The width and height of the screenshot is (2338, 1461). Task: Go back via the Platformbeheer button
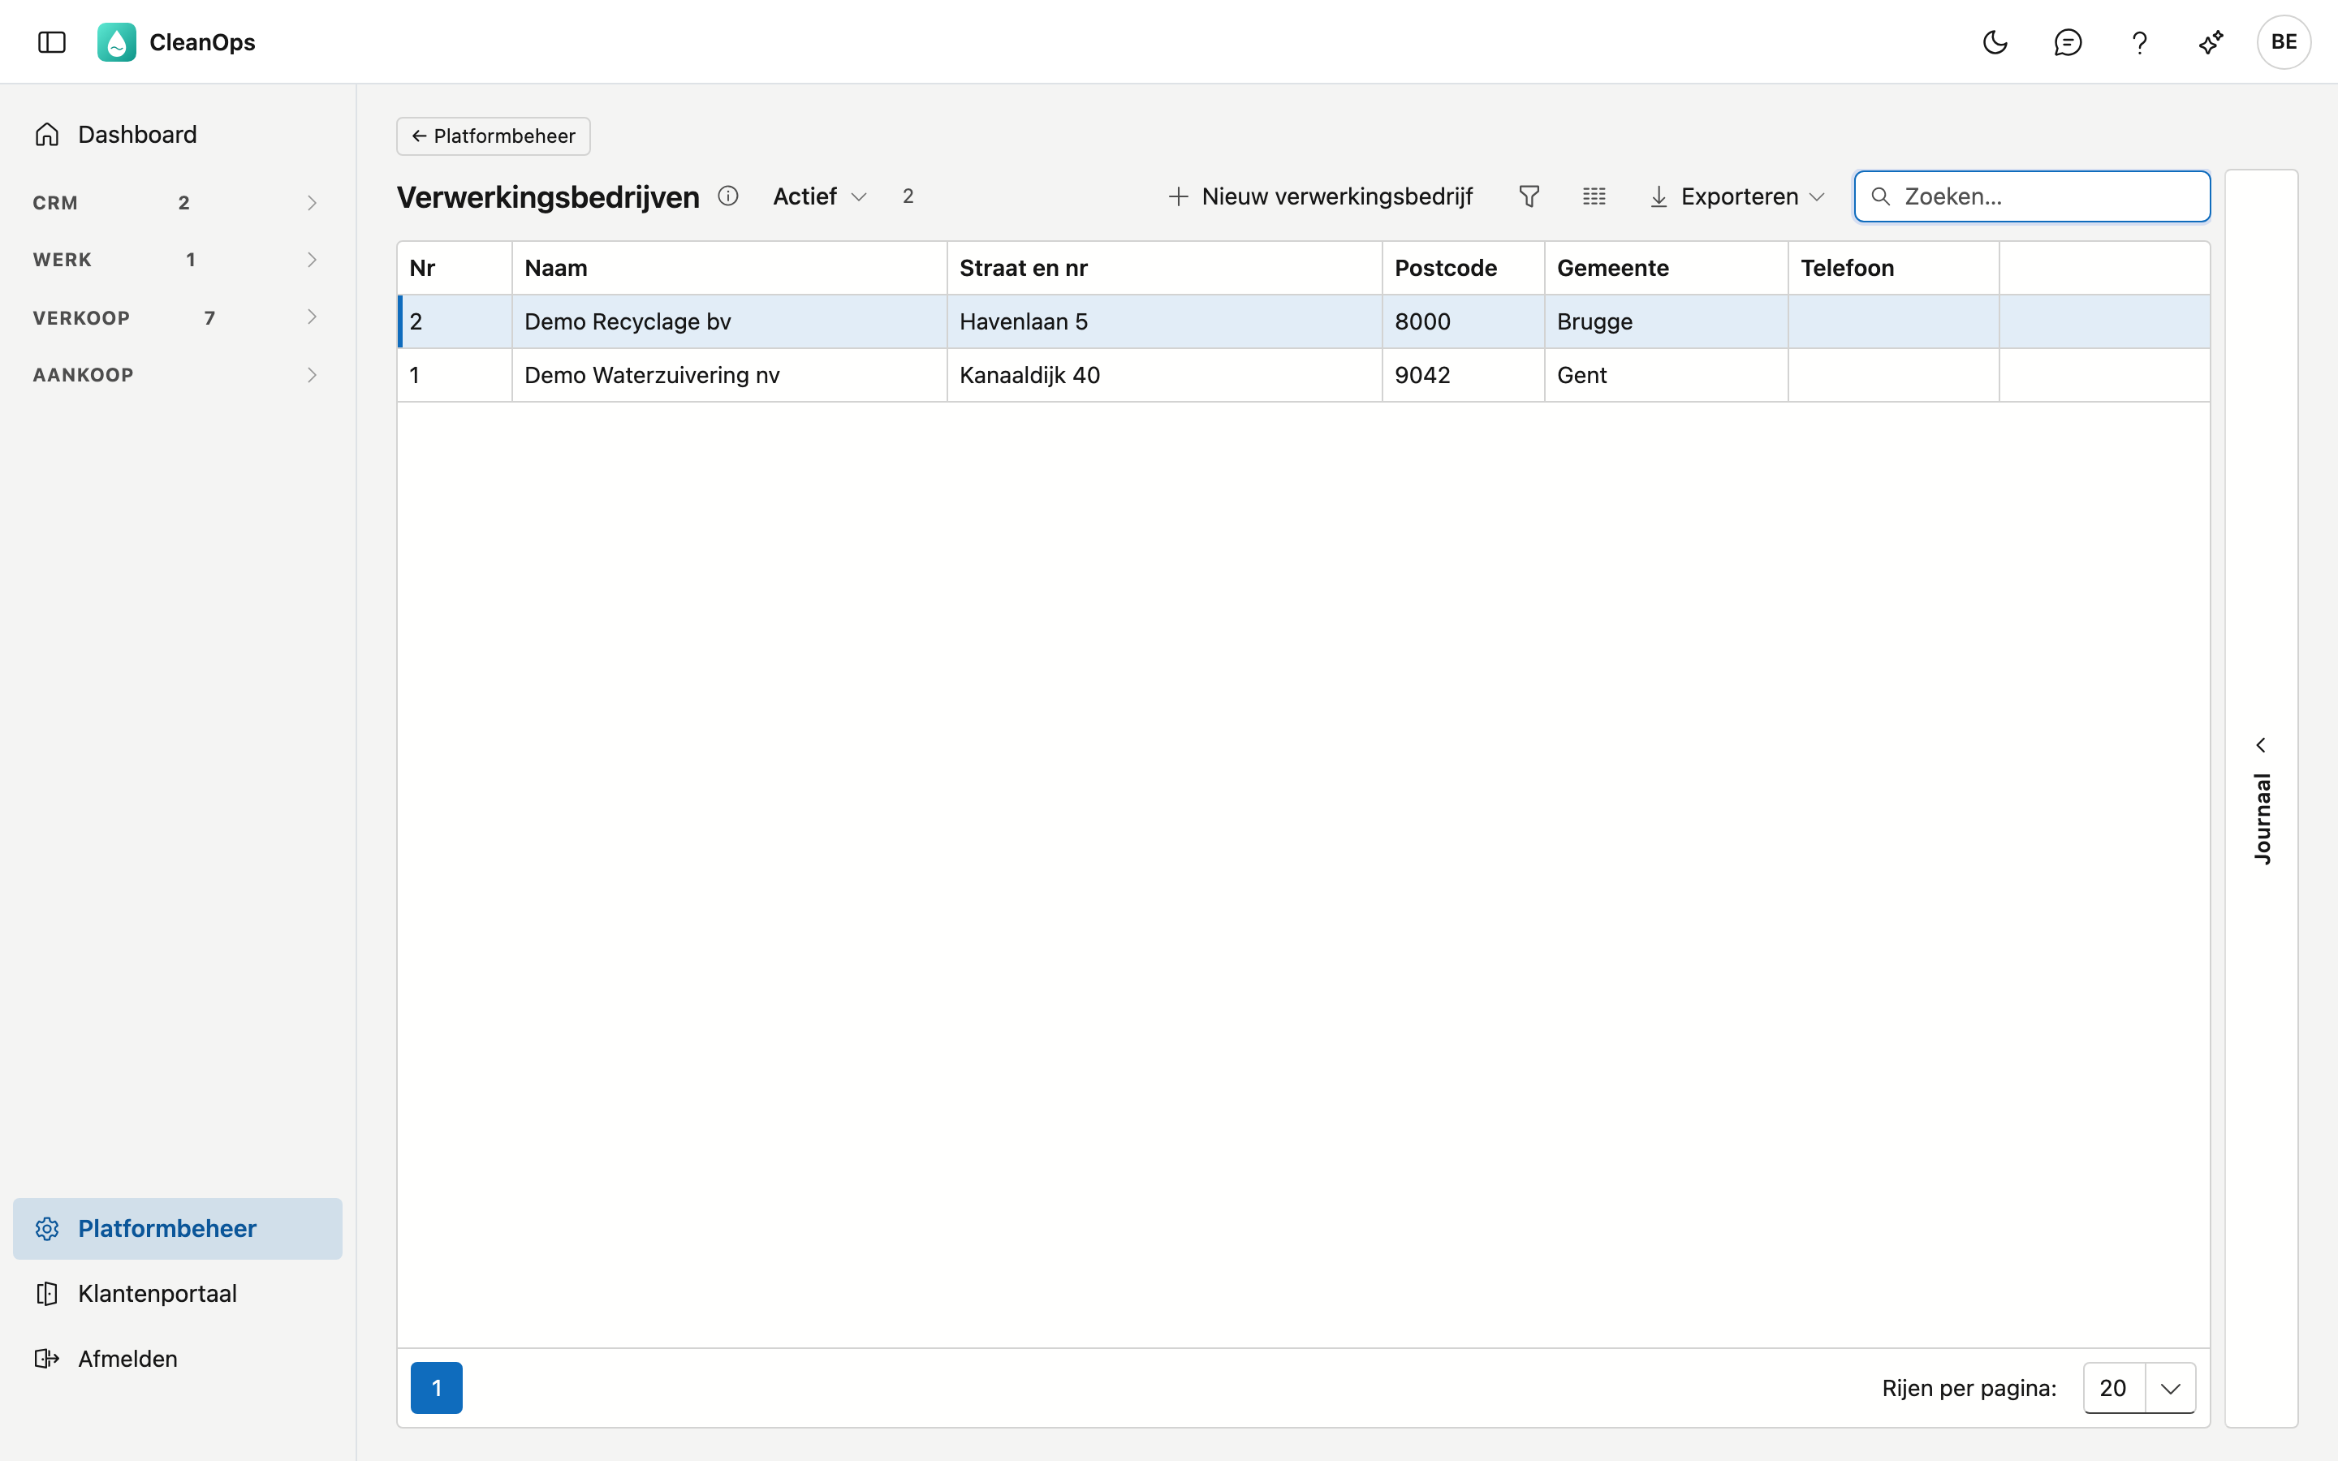(494, 136)
